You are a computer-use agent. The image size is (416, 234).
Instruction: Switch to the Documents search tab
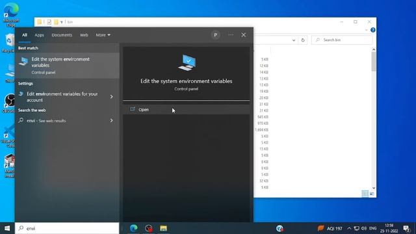pos(62,35)
